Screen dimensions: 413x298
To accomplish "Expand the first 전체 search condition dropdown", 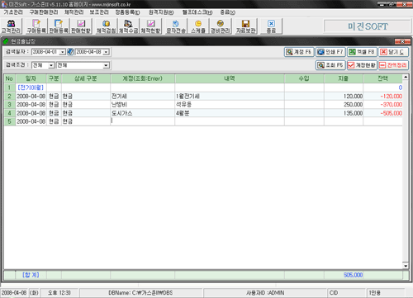I will click(51, 65).
